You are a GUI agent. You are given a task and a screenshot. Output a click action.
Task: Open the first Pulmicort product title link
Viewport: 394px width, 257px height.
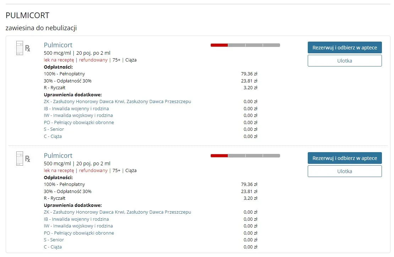(58, 45)
